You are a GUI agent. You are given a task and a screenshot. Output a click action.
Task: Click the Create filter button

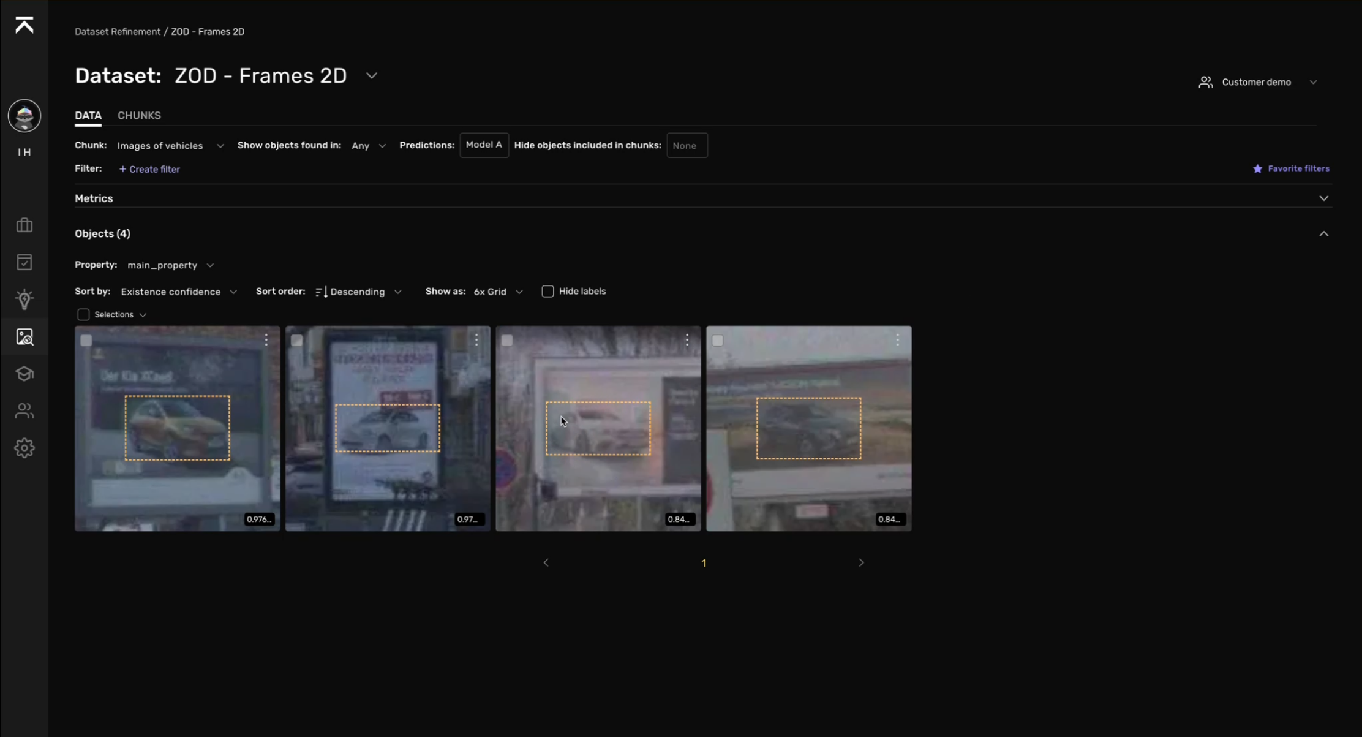point(149,168)
